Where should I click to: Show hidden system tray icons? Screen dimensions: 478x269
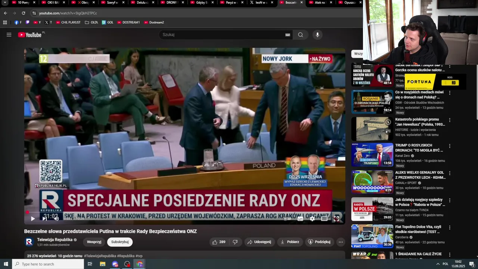point(438,264)
